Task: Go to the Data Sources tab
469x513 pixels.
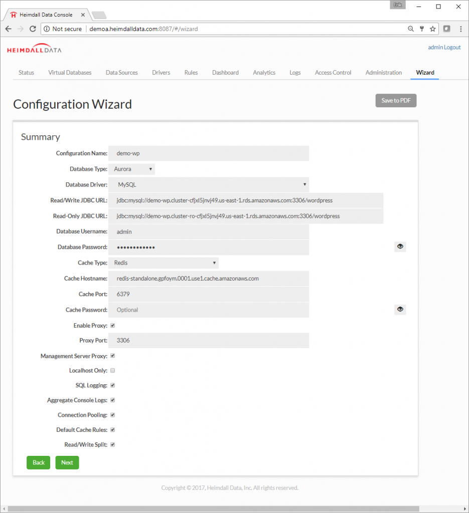Action: point(122,73)
